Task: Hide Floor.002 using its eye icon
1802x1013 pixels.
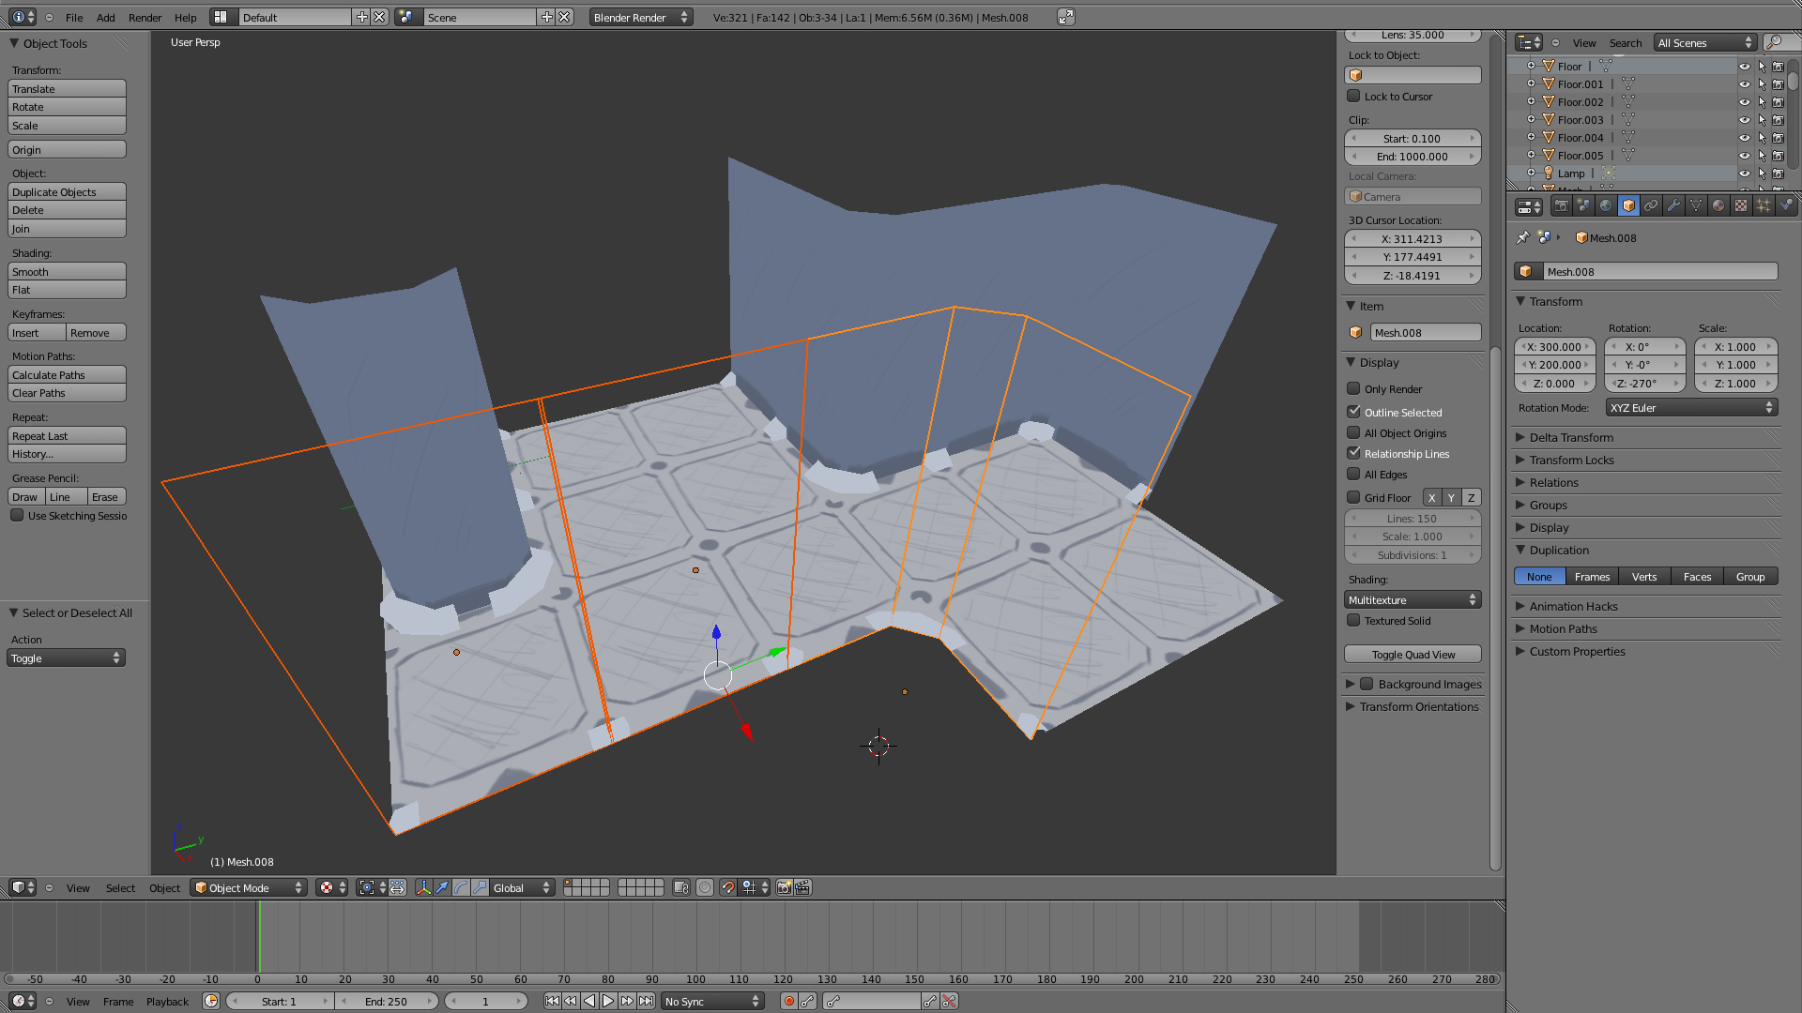Action: coord(1744,102)
